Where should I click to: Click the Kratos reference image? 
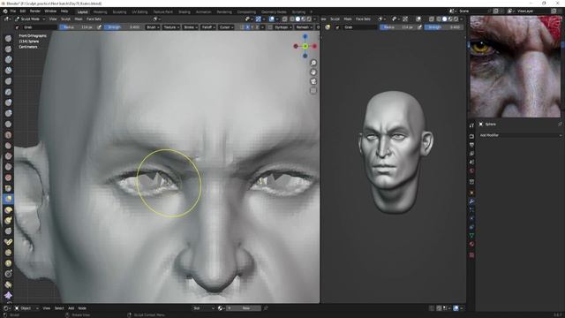pyautogui.click(x=516, y=66)
